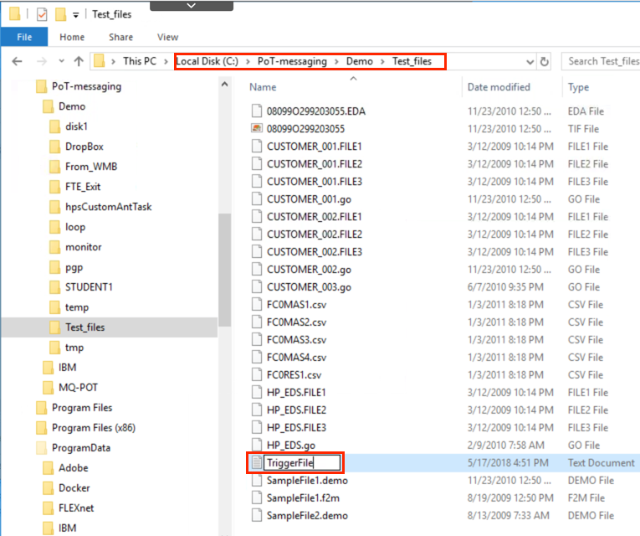
Task: Click the Docker folder icon
Action: [49, 488]
